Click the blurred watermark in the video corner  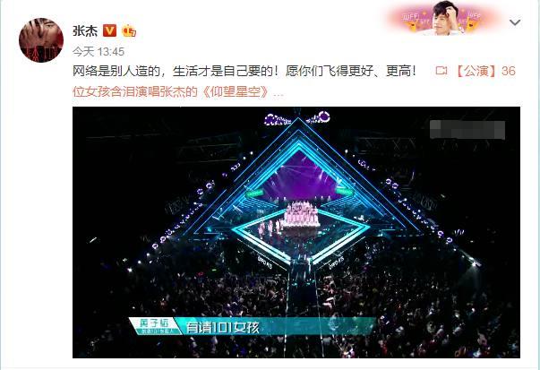click(467, 129)
